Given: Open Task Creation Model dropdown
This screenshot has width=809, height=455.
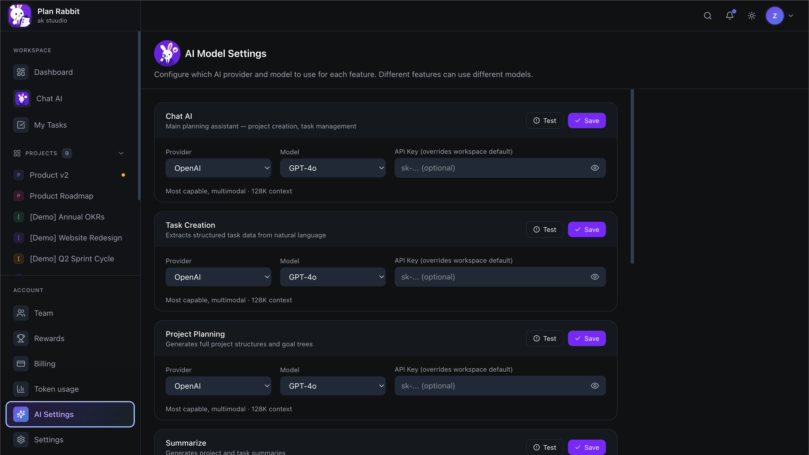Looking at the screenshot, I should (333, 277).
